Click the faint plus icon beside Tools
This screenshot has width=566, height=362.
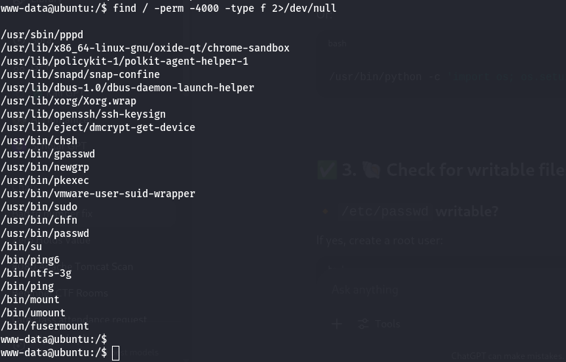click(x=337, y=324)
